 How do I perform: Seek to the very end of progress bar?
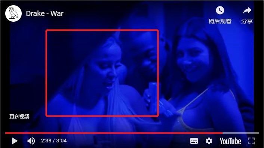pos(258,133)
